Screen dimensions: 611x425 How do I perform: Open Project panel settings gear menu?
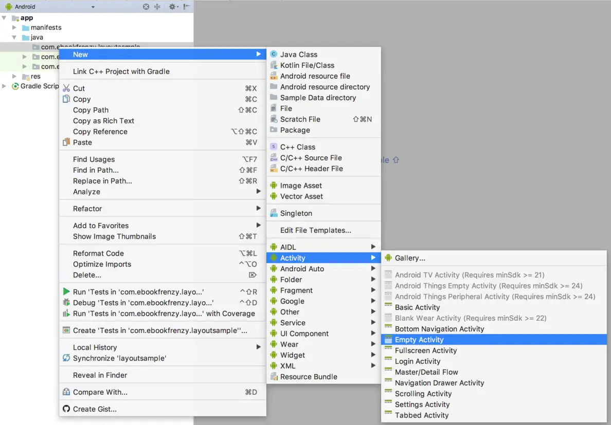(x=172, y=7)
